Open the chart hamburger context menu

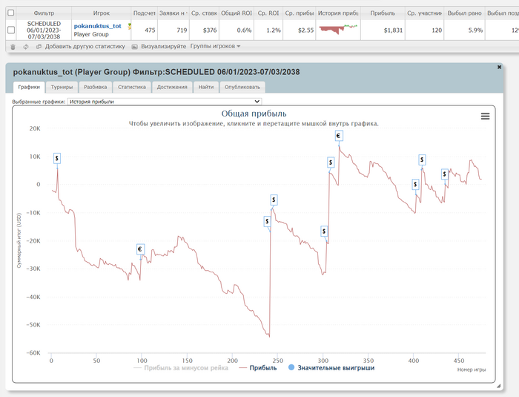click(485, 116)
